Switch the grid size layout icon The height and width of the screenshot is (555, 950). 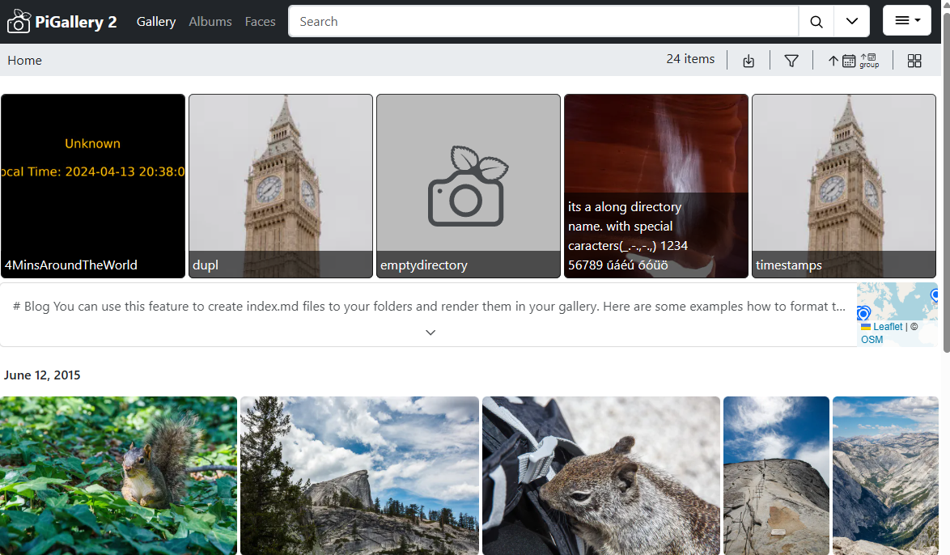pyautogui.click(x=914, y=61)
